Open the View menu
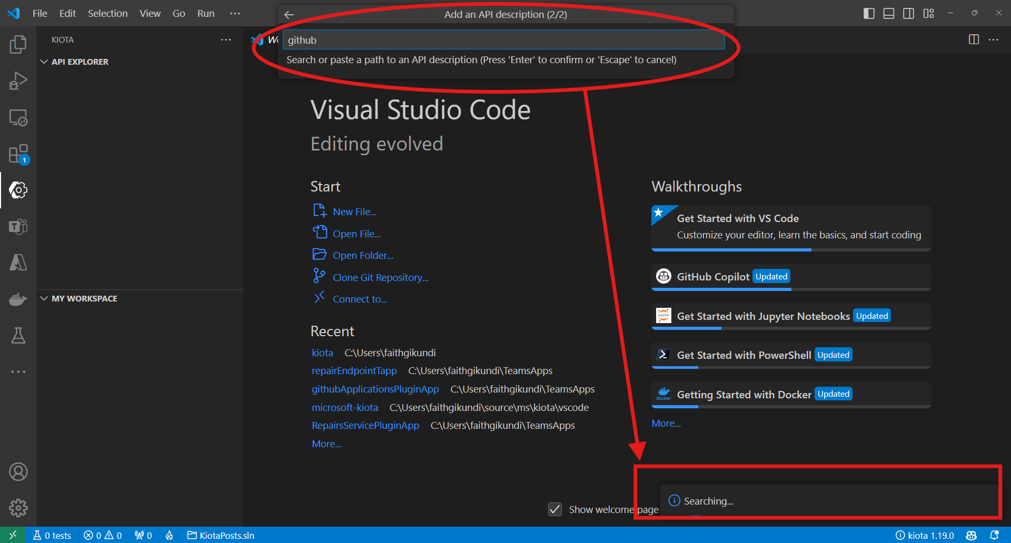The height and width of the screenshot is (543, 1011). [x=150, y=14]
